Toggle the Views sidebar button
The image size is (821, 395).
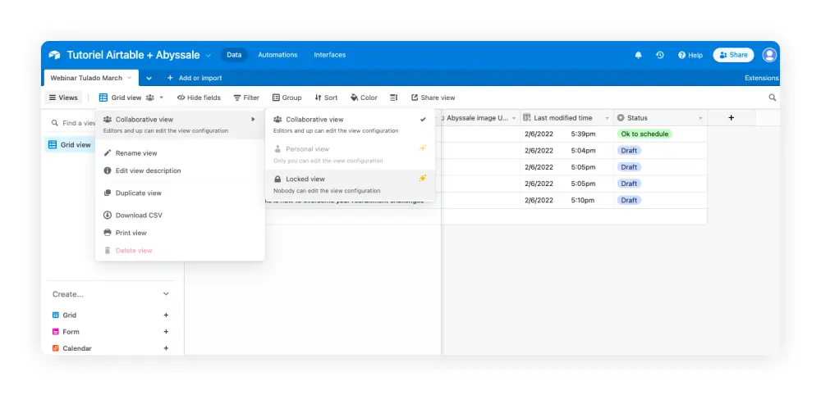[63, 98]
